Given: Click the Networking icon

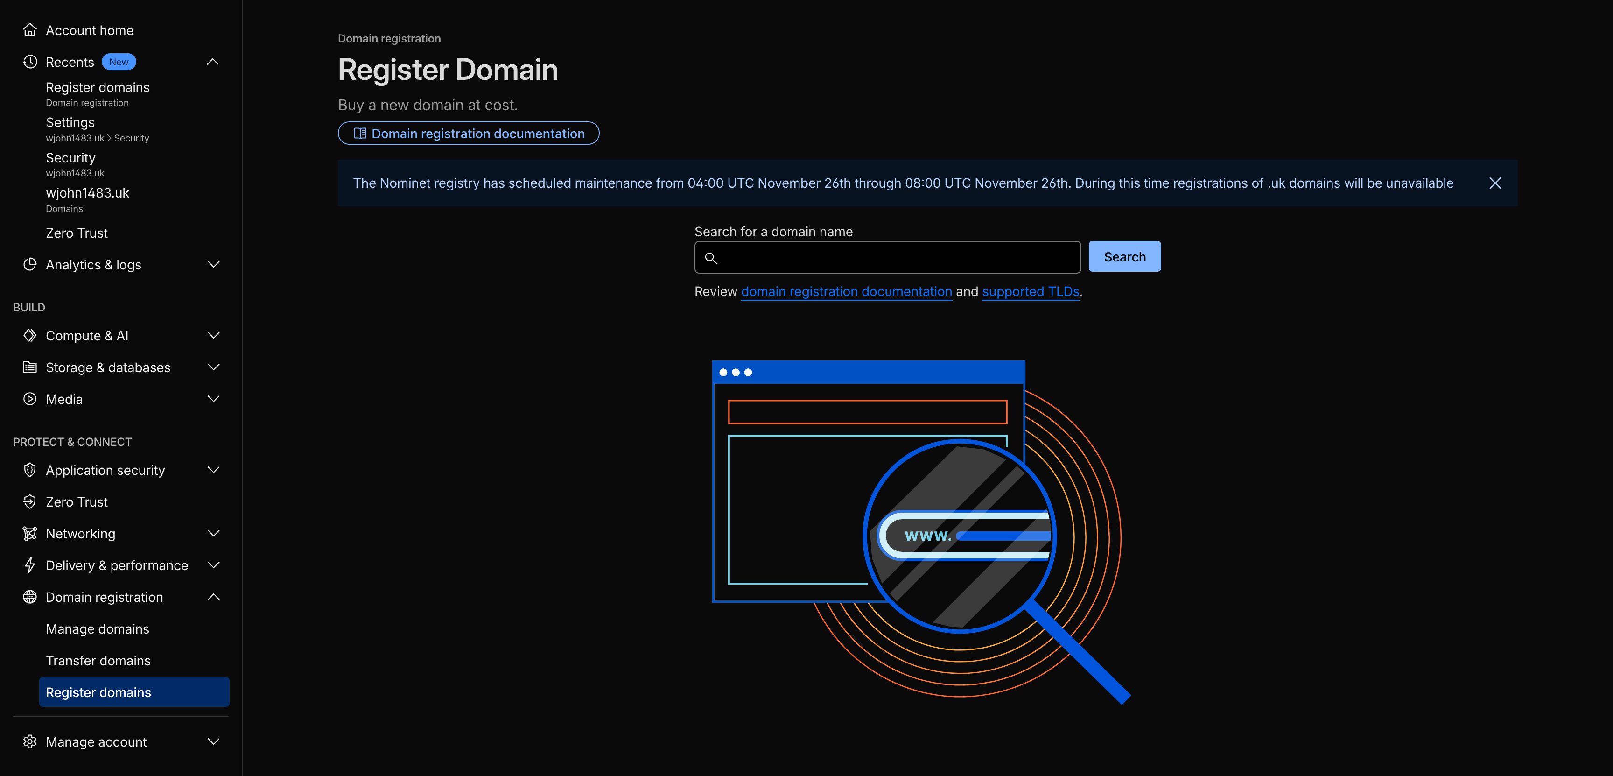Looking at the screenshot, I should 30,533.
